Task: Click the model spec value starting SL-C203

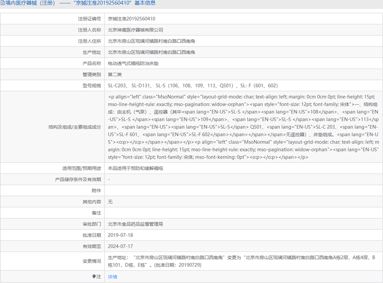Action: pos(193,86)
